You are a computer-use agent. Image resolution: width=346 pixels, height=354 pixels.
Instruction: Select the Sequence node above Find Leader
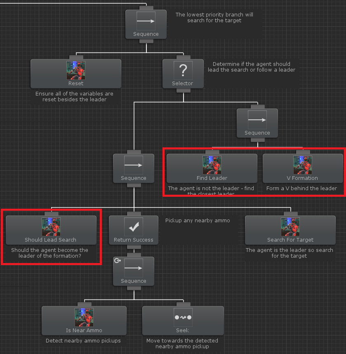pyautogui.click(x=257, y=123)
